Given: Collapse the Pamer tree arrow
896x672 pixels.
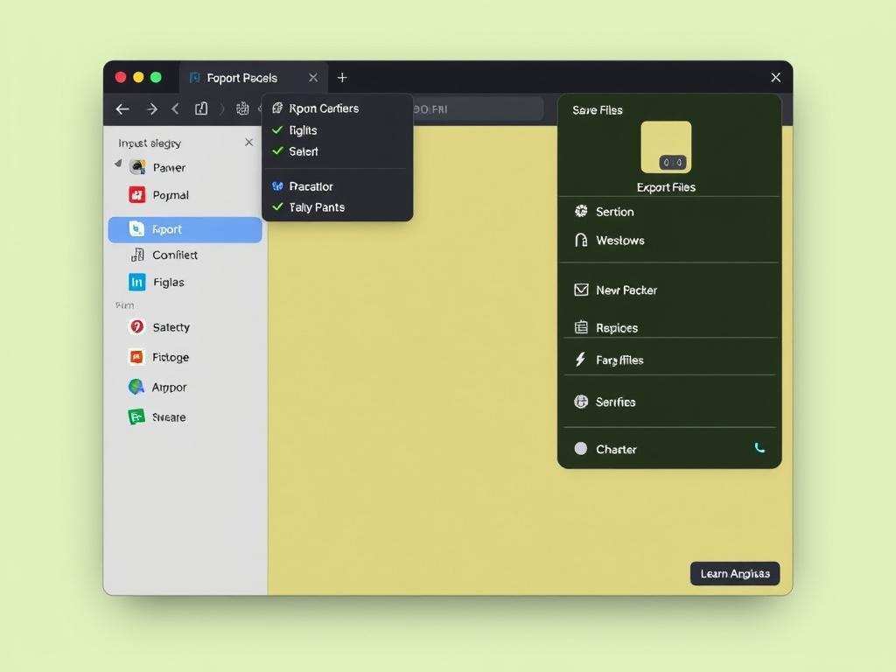Looking at the screenshot, I should point(118,164).
